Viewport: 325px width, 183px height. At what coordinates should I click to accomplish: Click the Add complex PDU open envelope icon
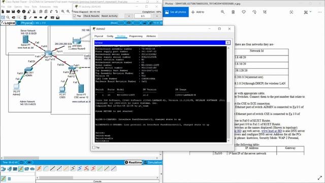[x=57, y=17]
